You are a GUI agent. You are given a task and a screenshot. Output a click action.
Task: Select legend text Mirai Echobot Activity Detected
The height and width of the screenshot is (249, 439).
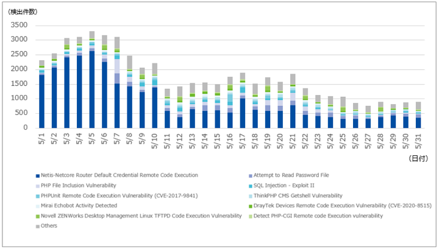[x=79, y=205]
